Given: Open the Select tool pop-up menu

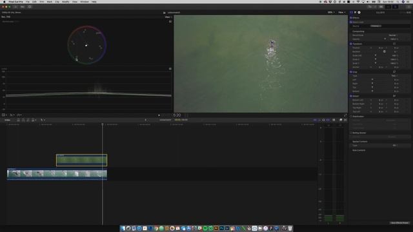Looking at the screenshot, I should [x=43, y=120].
